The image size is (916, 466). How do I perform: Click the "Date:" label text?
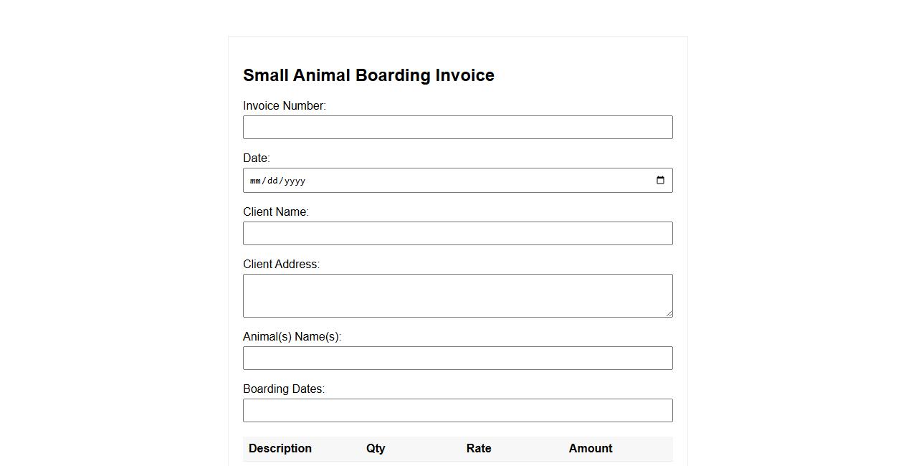click(256, 158)
